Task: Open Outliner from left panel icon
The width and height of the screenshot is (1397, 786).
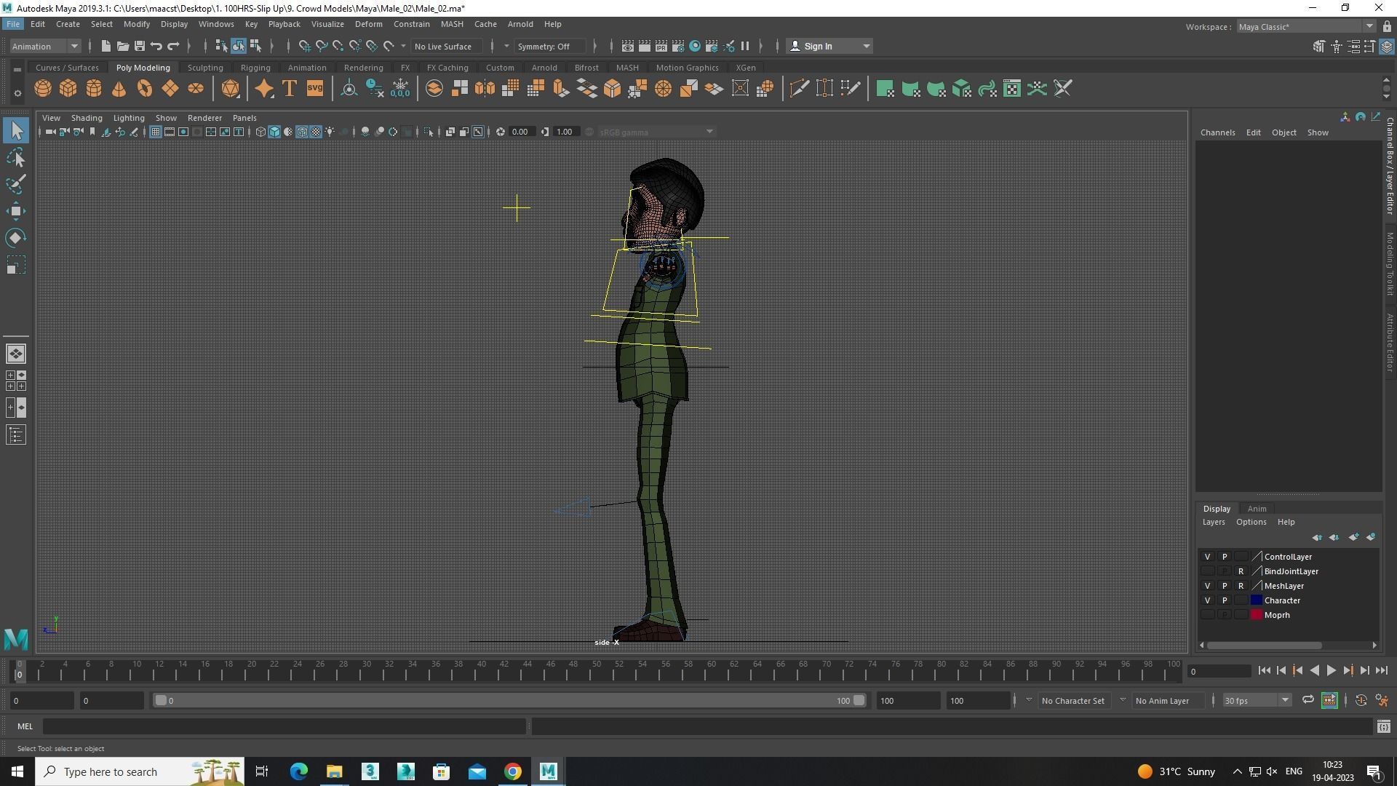Action: pos(16,435)
